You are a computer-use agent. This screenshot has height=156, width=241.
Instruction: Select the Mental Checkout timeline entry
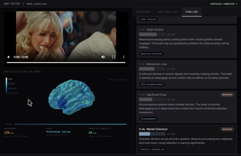(187, 139)
